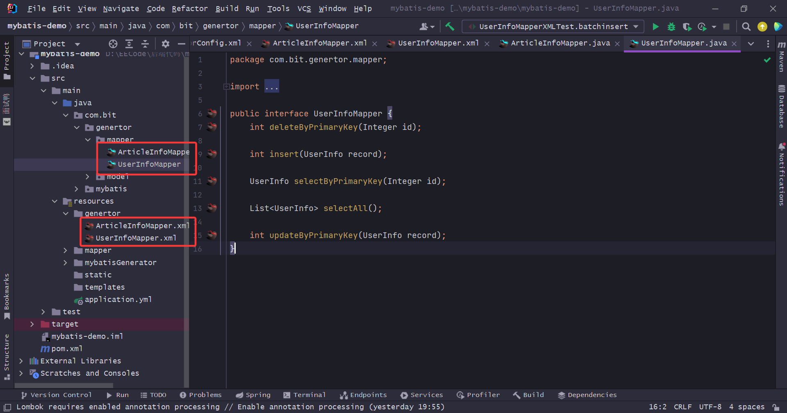Toggle read-only lock icon in status bar
This screenshot has height=413, width=787.
tap(776, 407)
